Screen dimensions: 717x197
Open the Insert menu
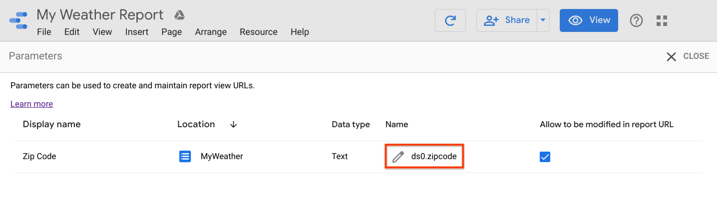click(137, 32)
